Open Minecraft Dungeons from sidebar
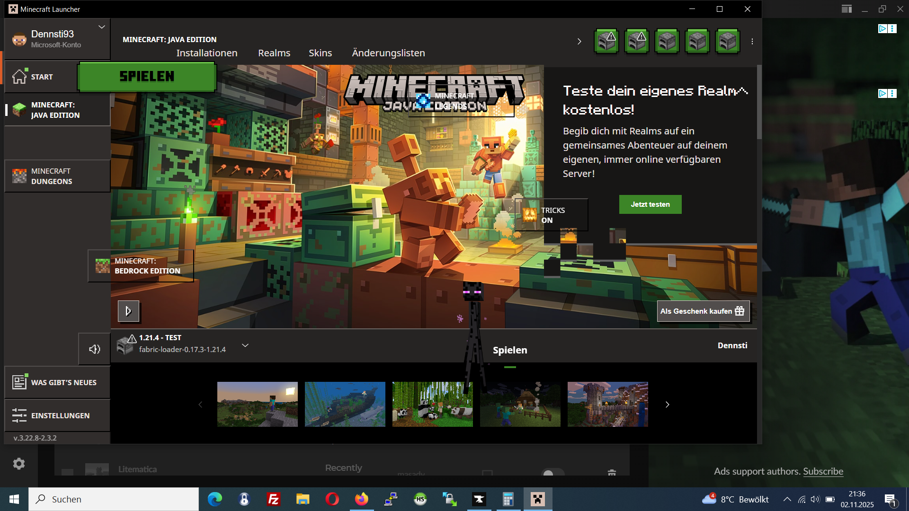Screen dimensions: 909x511 [x=57, y=176]
